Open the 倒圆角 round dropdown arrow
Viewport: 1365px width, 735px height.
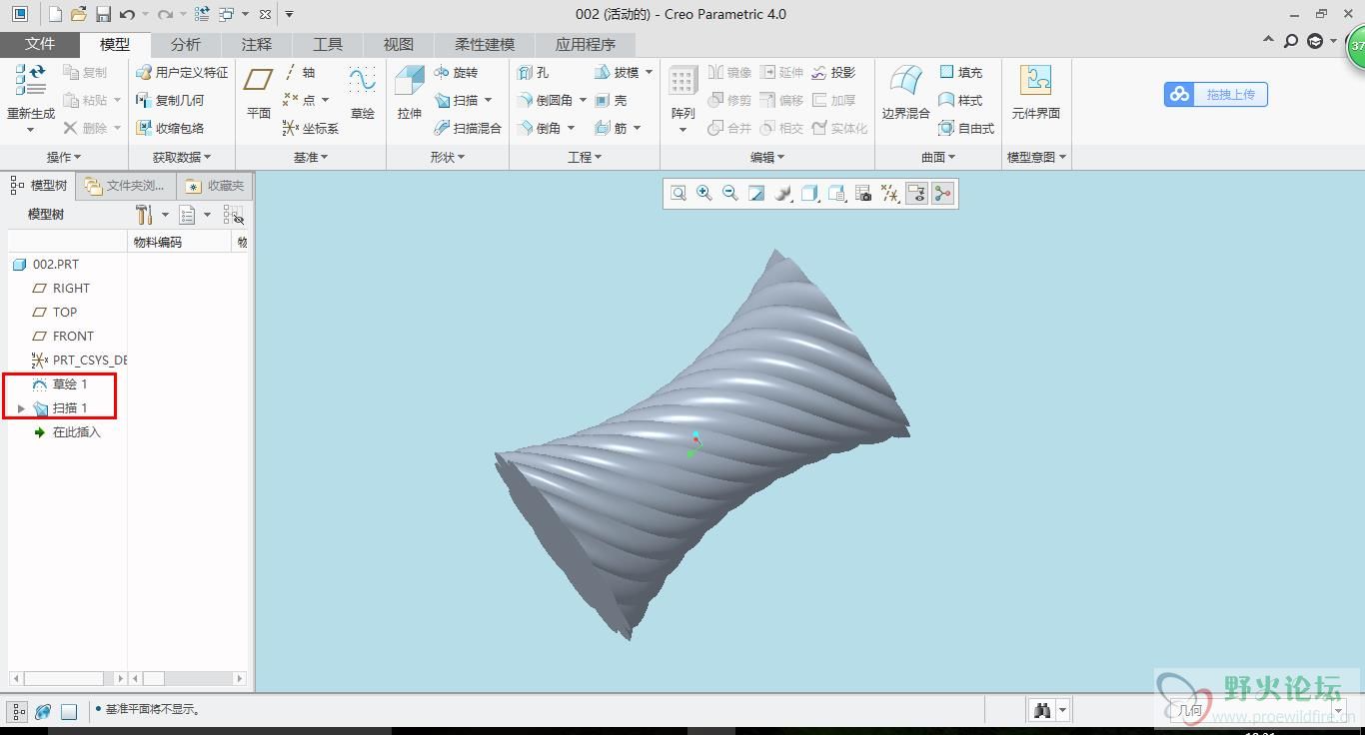pyautogui.click(x=583, y=100)
